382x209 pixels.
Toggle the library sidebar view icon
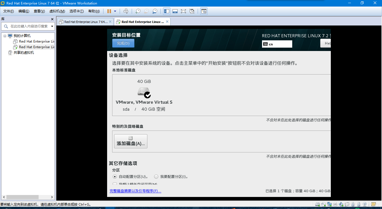pos(167,11)
